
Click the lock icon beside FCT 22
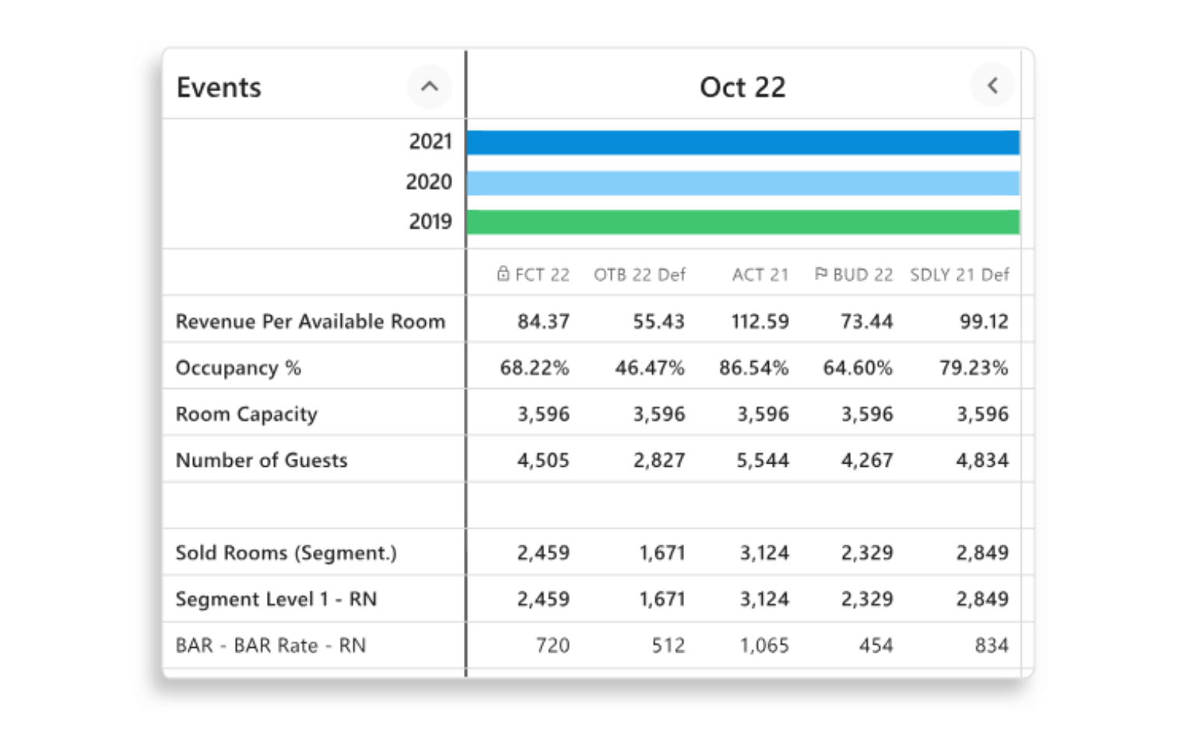tap(503, 274)
